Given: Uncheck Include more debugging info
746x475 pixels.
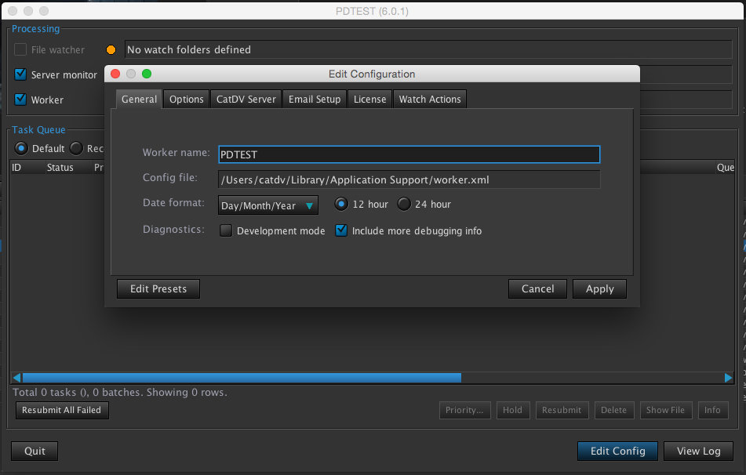Looking at the screenshot, I should [341, 231].
